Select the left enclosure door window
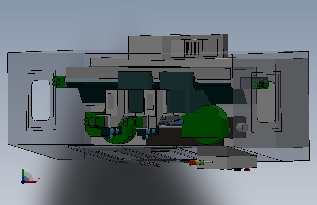 tap(41, 100)
